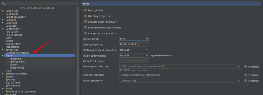Screen dimensions: 263x95
Task: Open browse button for User settings file
Action: (239, 75)
